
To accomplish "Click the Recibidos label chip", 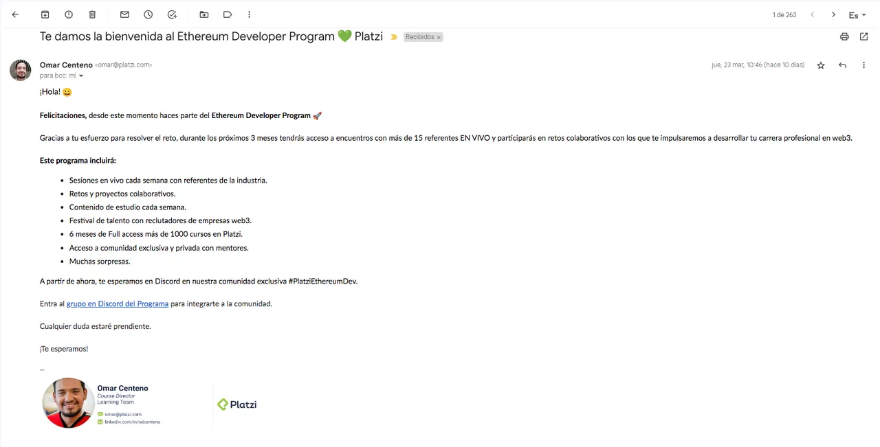I will pos(419,37).
